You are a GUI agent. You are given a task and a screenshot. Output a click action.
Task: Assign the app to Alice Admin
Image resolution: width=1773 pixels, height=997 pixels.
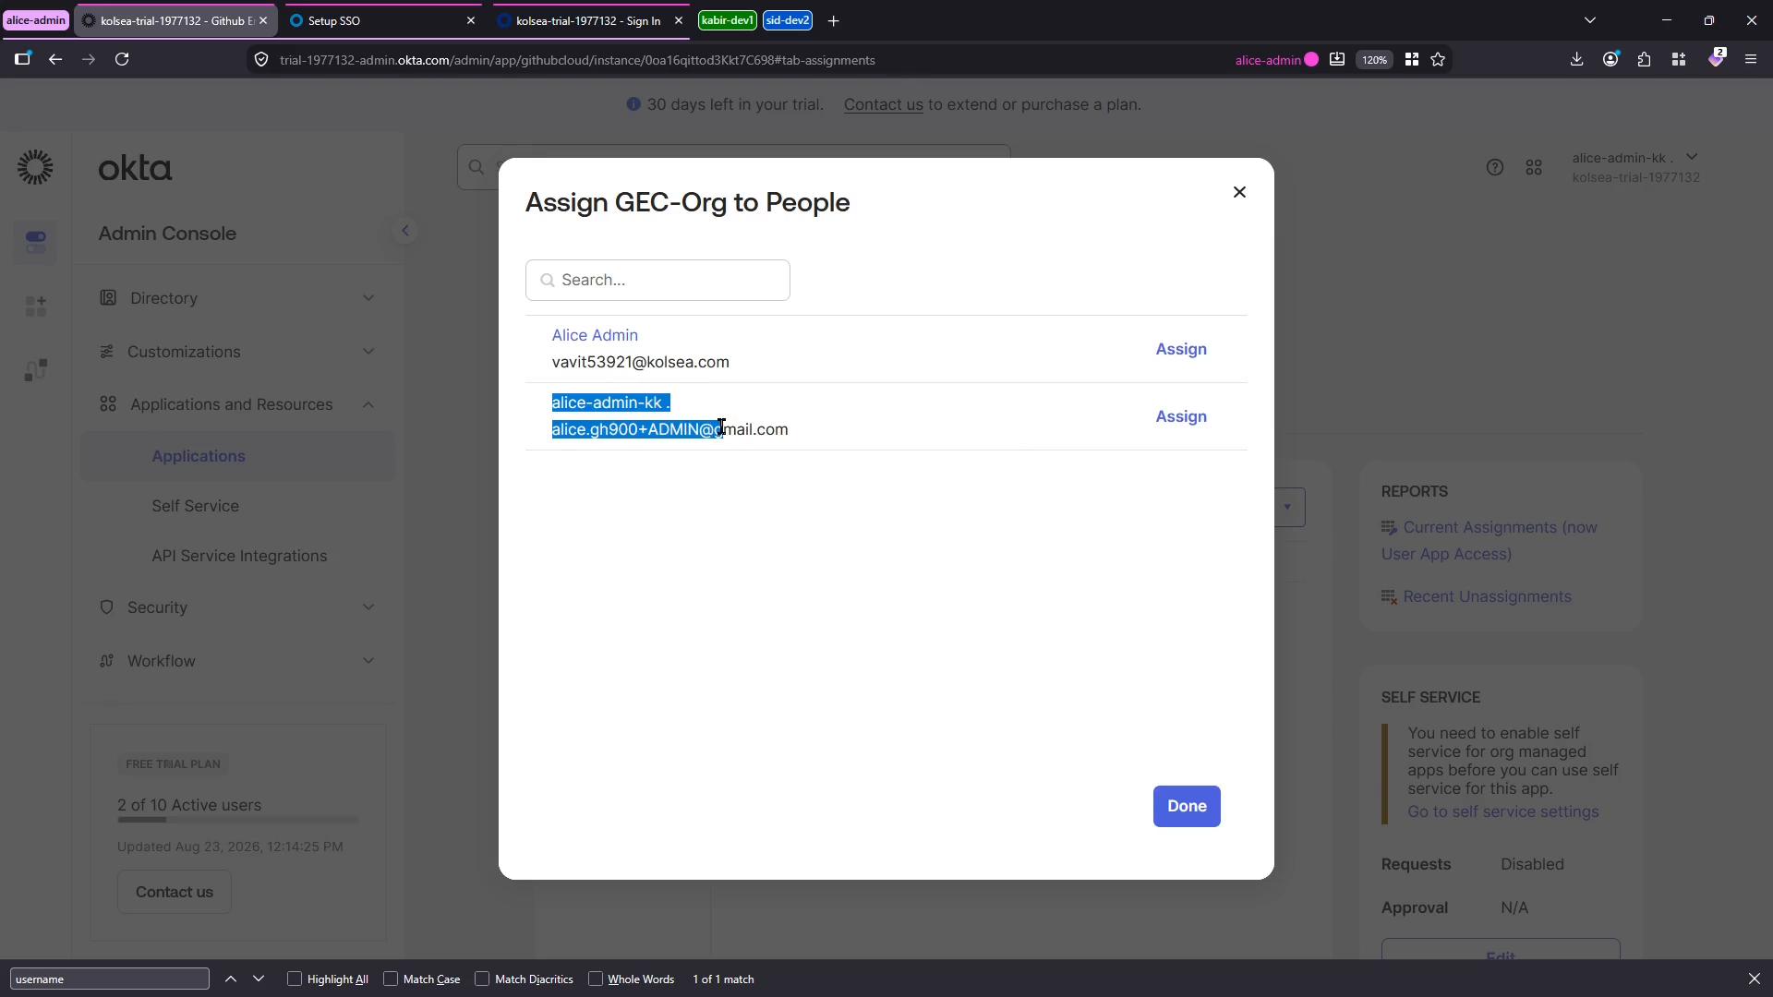[x=1181, y=349]
